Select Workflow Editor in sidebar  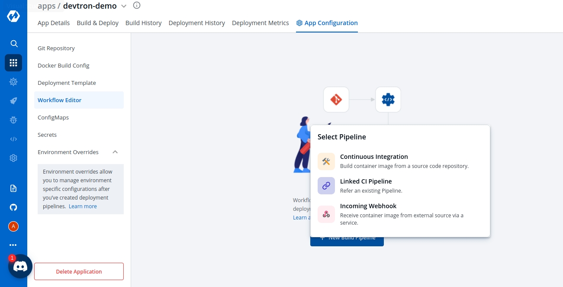click(x=79, y=100)
